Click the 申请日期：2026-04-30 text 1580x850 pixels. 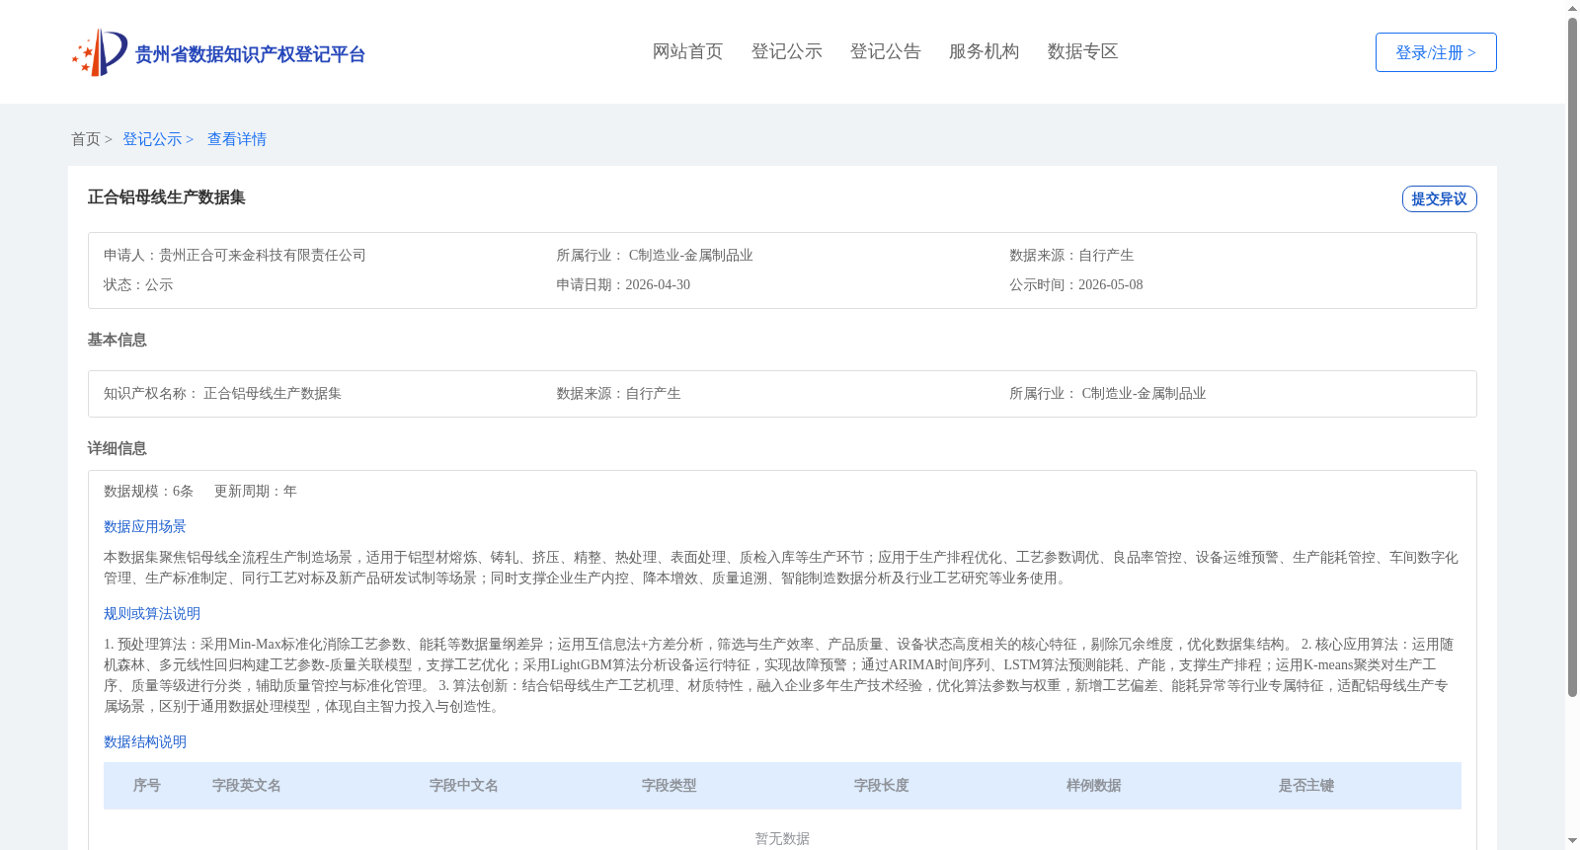click(x=623, y=284)
